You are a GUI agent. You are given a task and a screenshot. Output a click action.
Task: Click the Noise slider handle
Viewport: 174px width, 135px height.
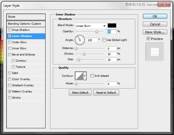coord(76,84)
